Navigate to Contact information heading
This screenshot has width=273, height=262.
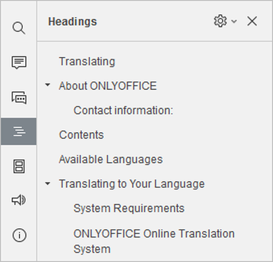click(123, 110)
